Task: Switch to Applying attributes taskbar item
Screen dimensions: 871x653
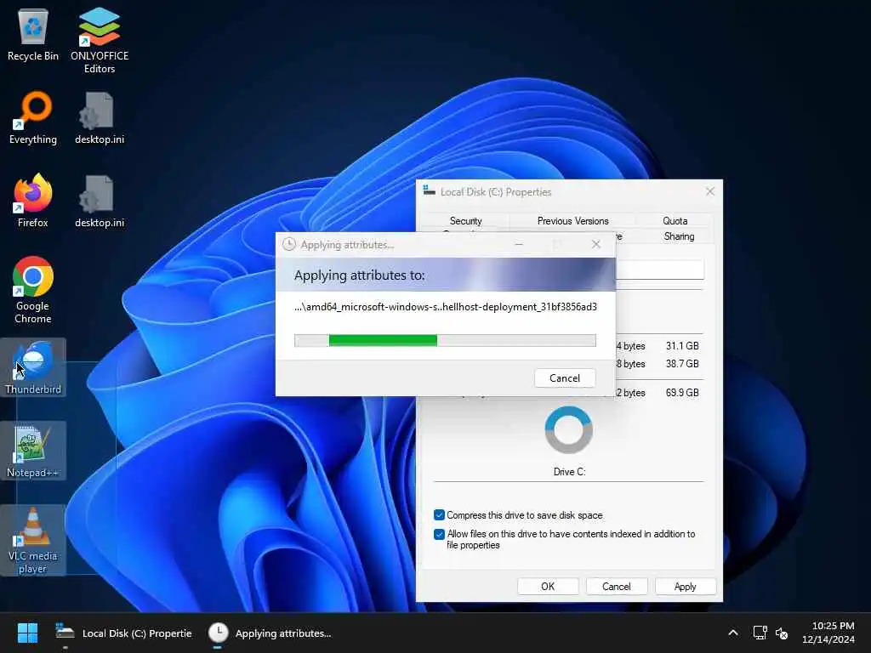Action: (270, 633)
